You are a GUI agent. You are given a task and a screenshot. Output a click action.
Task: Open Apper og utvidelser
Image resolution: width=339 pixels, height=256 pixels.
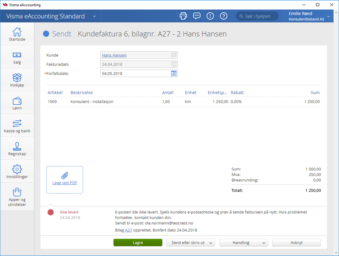(17, 197)
